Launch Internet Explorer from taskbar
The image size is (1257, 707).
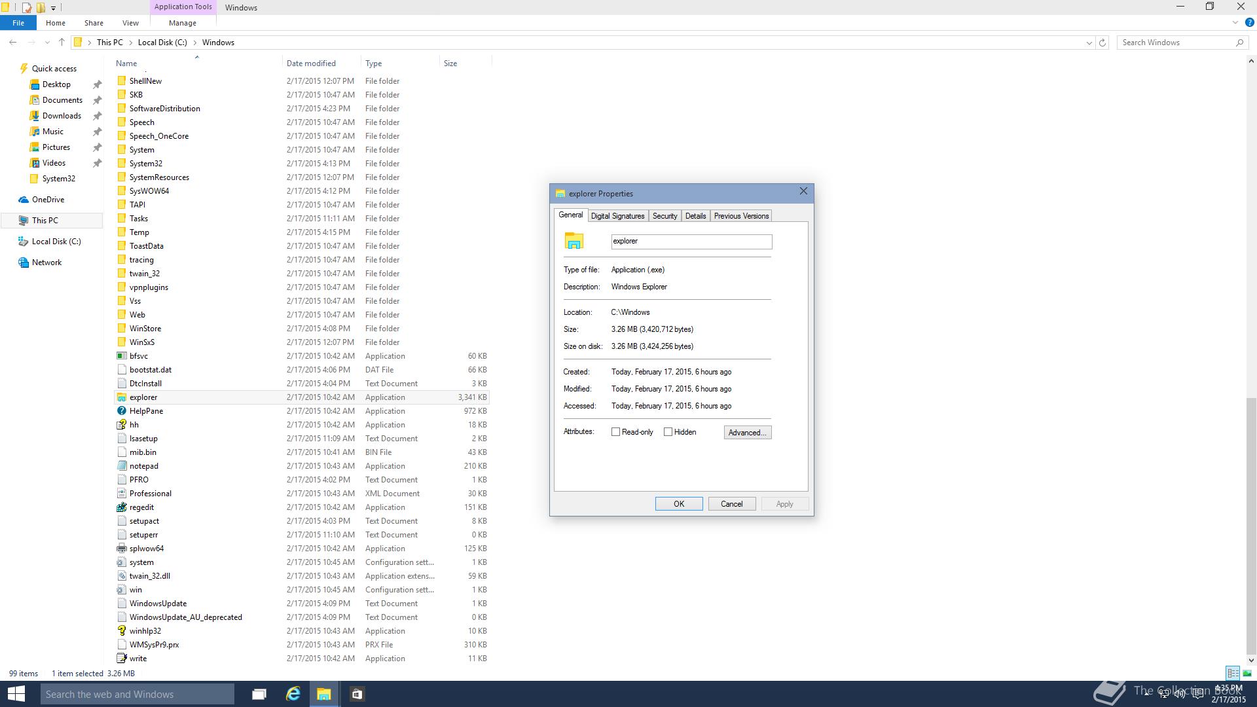[x=293, y=694]
